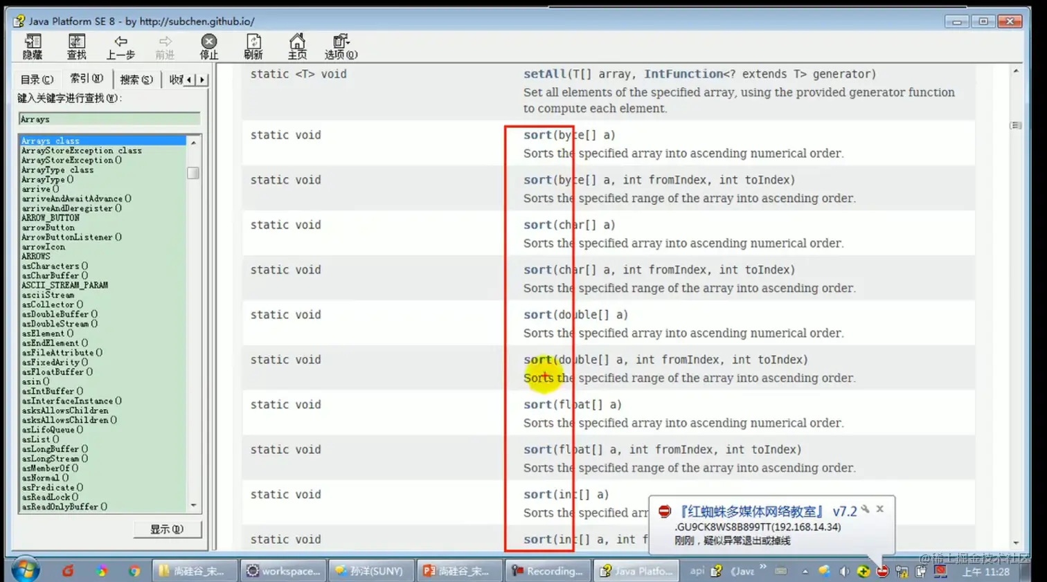Viewport: 1047px width, 582px height.
Task: Click the keyword field containing Arrays
Action: point(109,119)
